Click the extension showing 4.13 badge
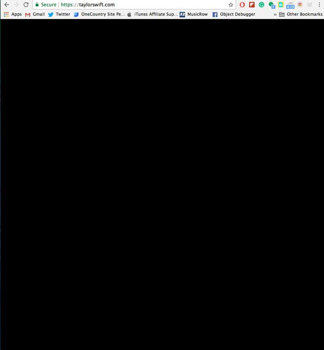This screenshot has height=350, width=324. [290, 5]
